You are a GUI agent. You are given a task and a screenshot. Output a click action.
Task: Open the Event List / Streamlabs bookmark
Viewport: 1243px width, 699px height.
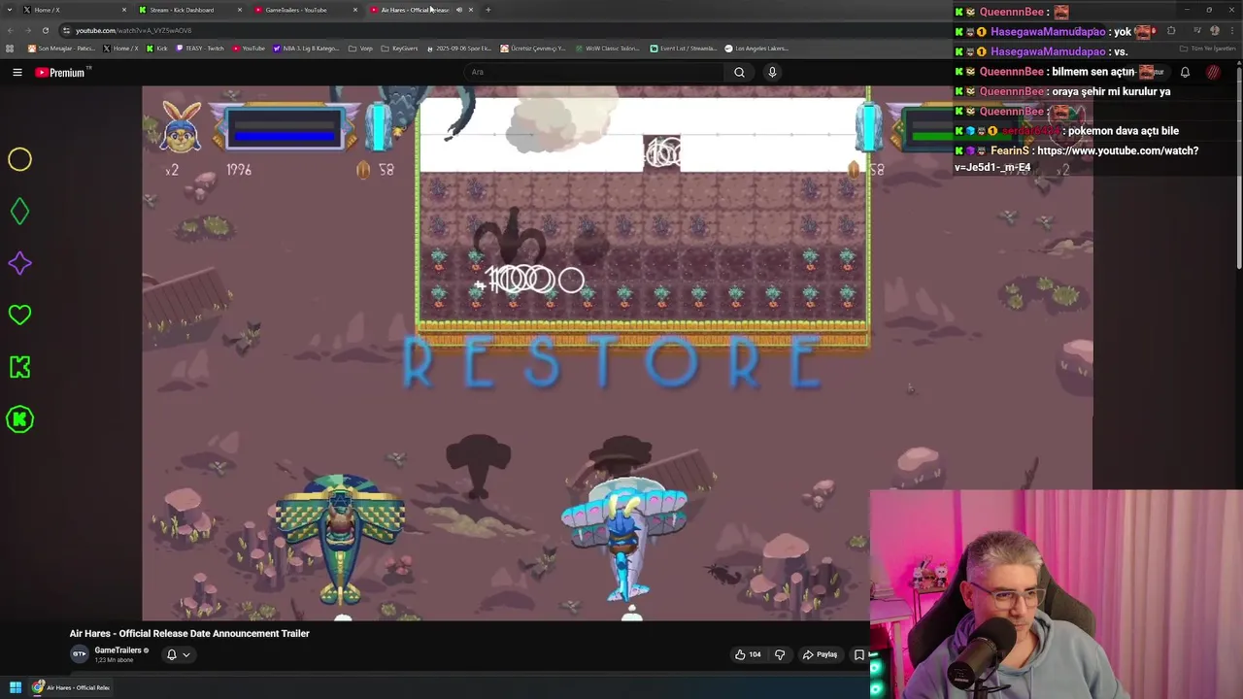point(684,48)
